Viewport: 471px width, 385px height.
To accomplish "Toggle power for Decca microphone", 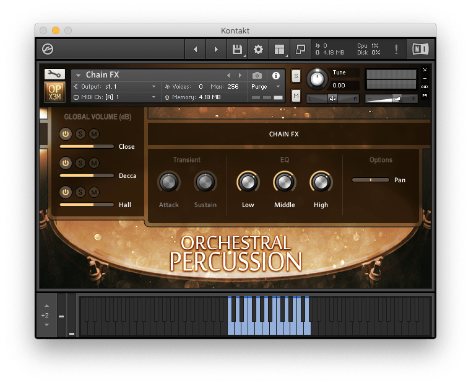I will tap(66, 163).
